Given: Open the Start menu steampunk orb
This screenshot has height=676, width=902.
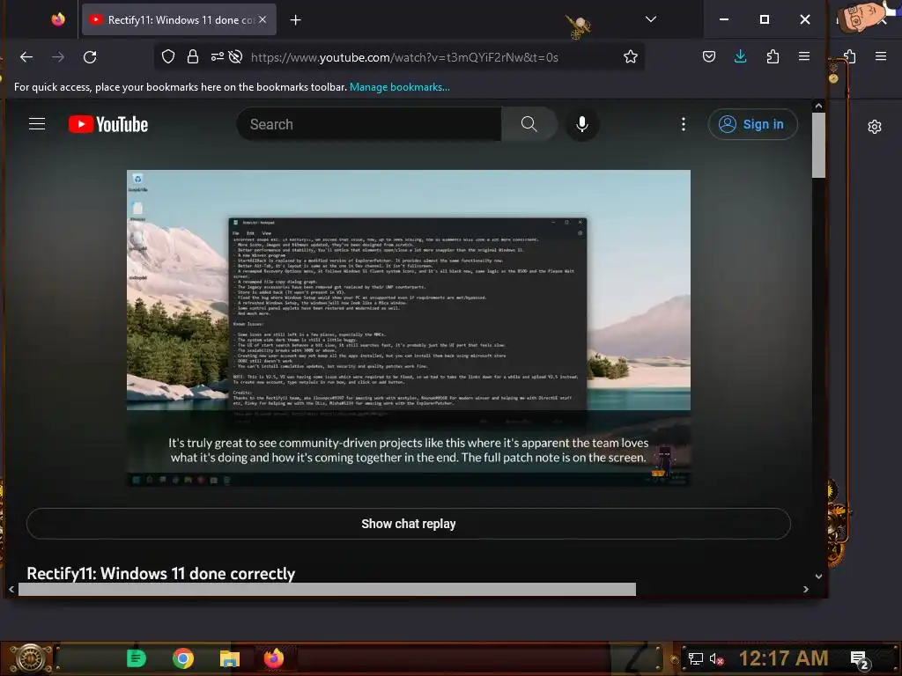Looking at the screenshot, I should (x=30, y=658).
